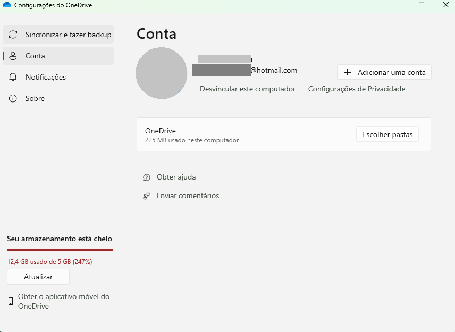The height and width of the screenshot is (332, 455).
Task: Click the Obter ajuda link
Action: (x=176, y=177)
